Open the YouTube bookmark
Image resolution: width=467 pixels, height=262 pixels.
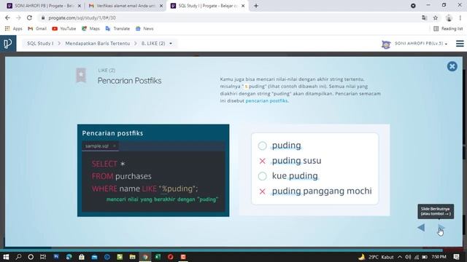[64, 29]
